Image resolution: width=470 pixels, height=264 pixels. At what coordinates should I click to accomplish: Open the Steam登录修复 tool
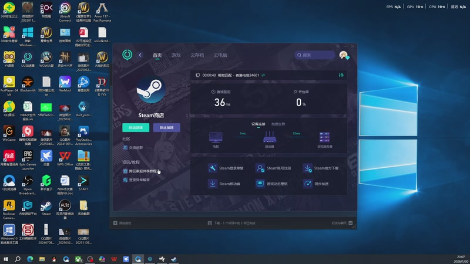coord(226,168)
